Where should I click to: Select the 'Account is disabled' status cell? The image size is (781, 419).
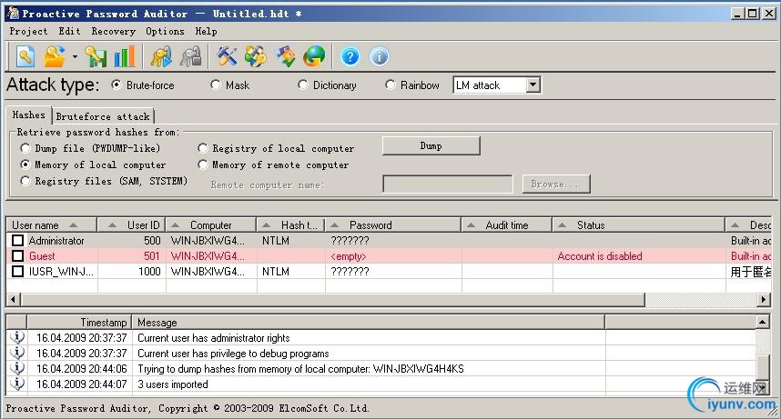point(639,255)
